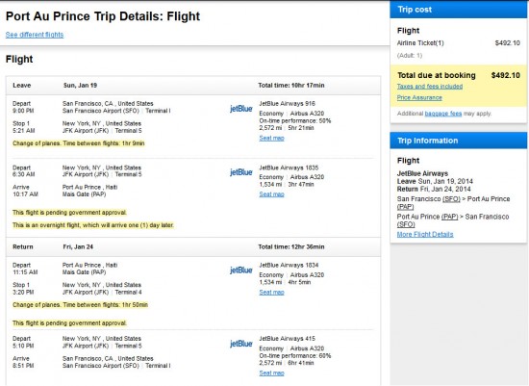Click JetBlue logo for flight 916
Image resolution: width=529 pixels, height=386 pixels.
coord(240,109)
